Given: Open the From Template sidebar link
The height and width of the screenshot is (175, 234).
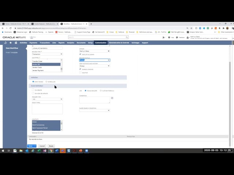Looking at the screenshot, I should [x=12, y=52].
